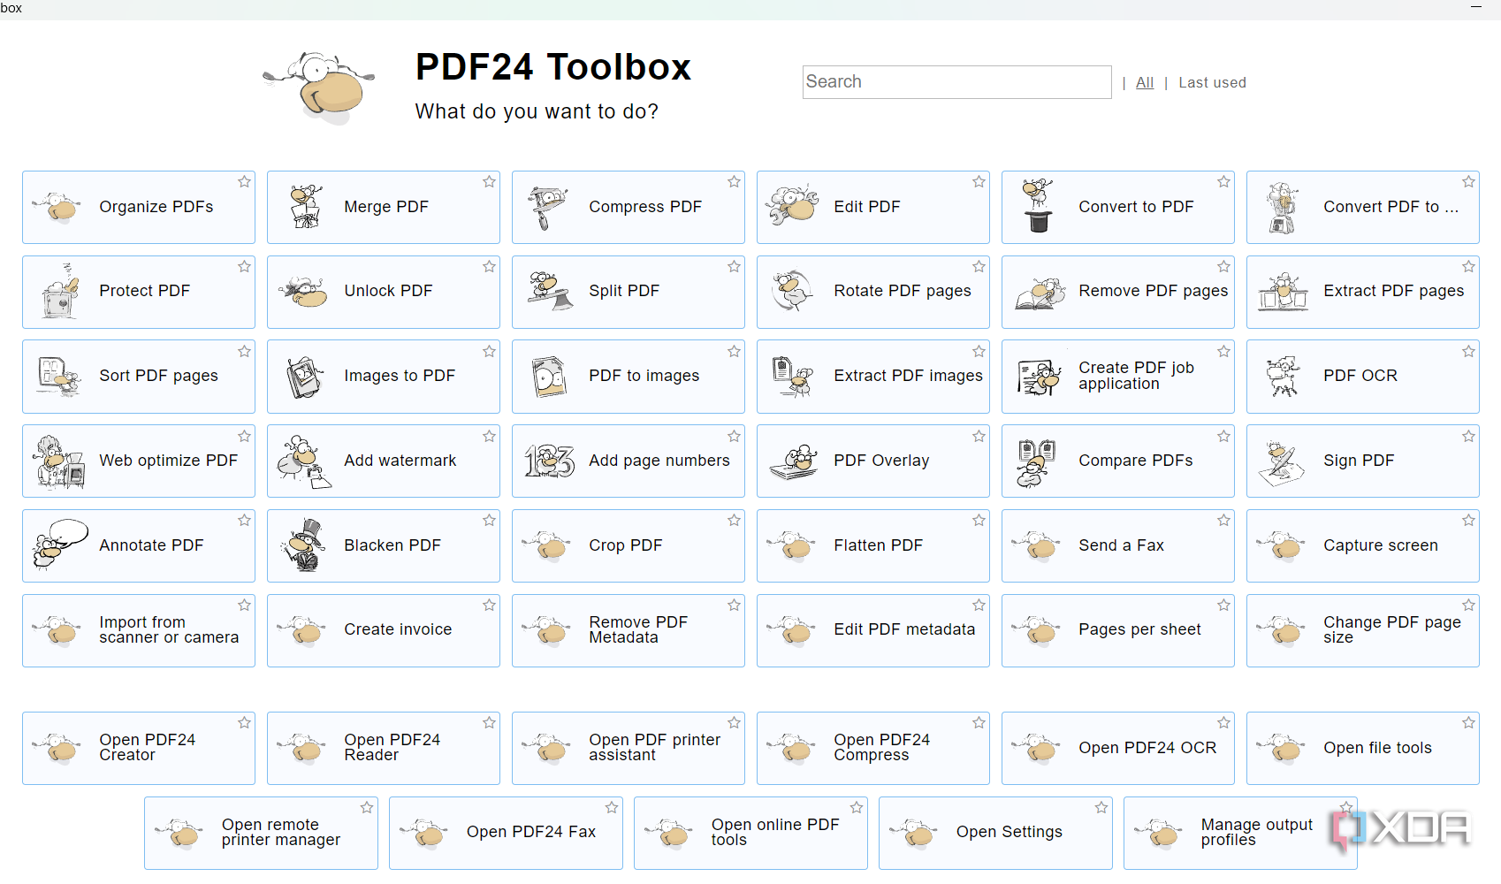Open the Convert to PDF hat icon

[1039, 206]
